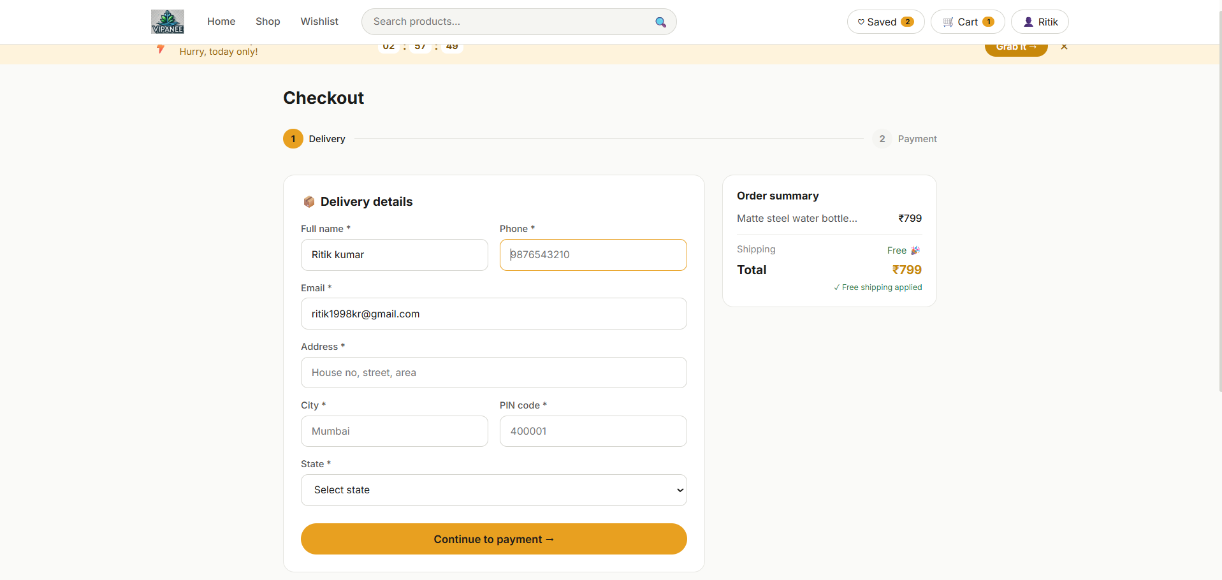Click the PIN code input field
Viewport: 1222px width, 580px height.
click(593, 431)
